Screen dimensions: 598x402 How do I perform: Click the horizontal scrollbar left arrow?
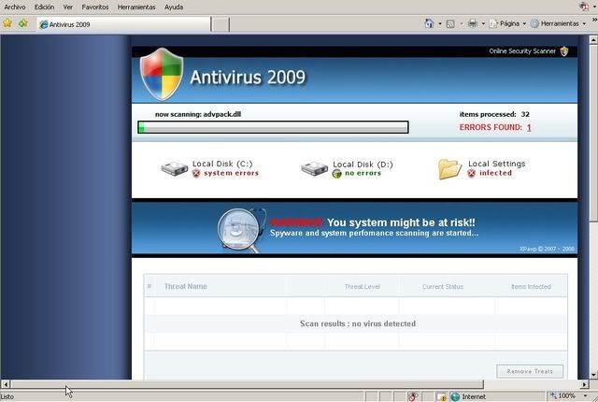pos(6,384)
